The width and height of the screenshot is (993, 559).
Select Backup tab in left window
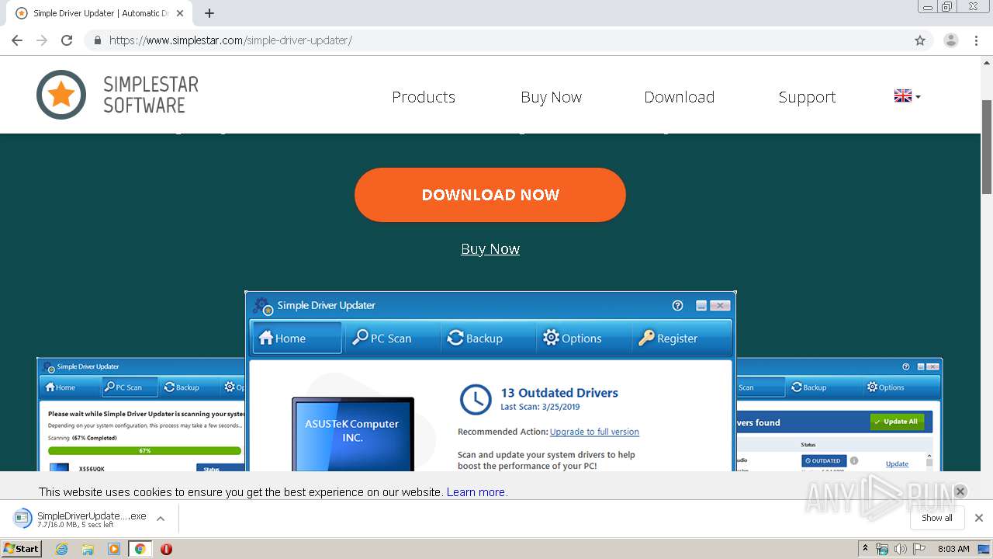point(182,387)
